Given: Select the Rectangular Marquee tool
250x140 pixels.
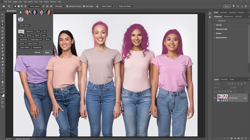Looking at the screenshot, I should pyautogui.click(x=2, y=18).
